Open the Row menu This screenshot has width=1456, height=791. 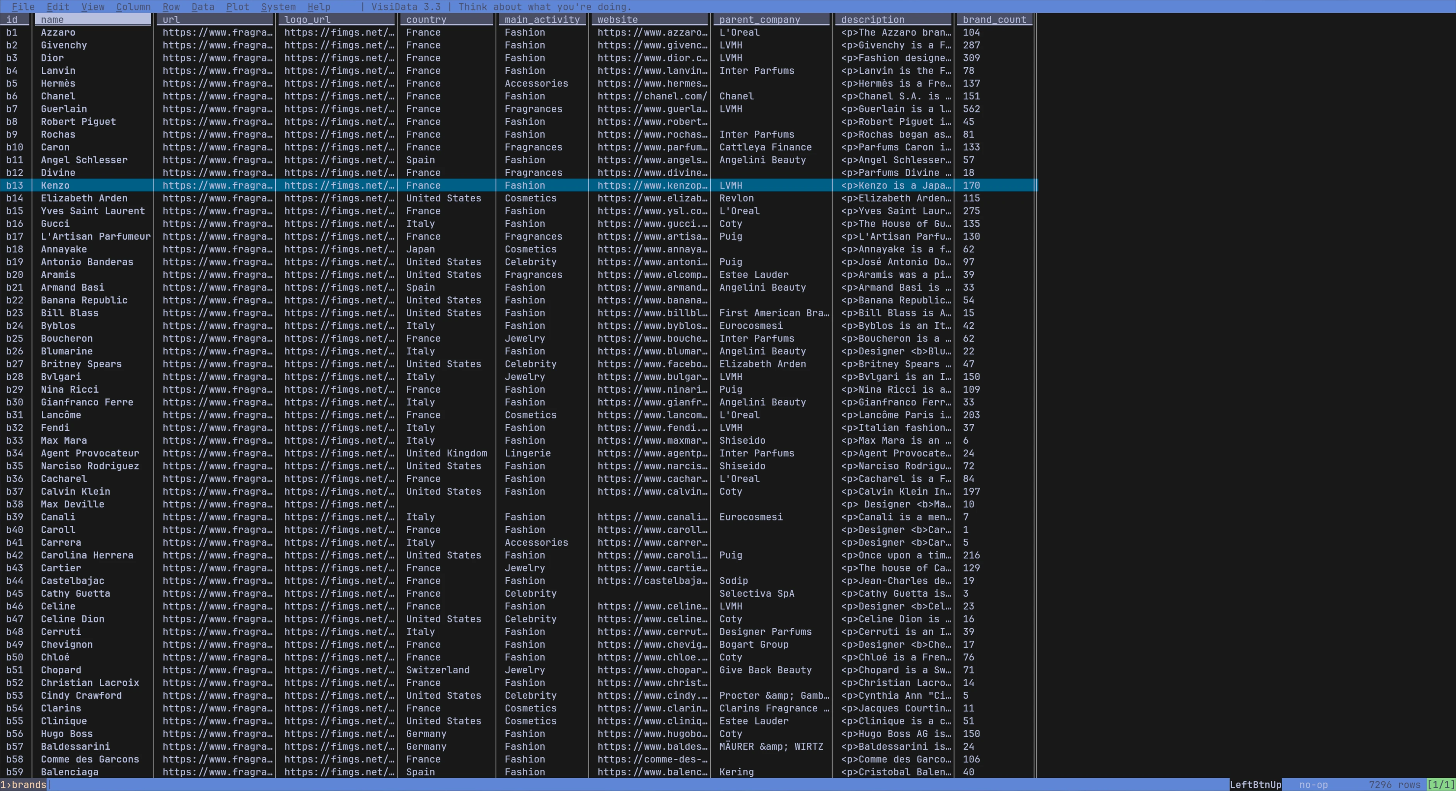tap(171, 7)
